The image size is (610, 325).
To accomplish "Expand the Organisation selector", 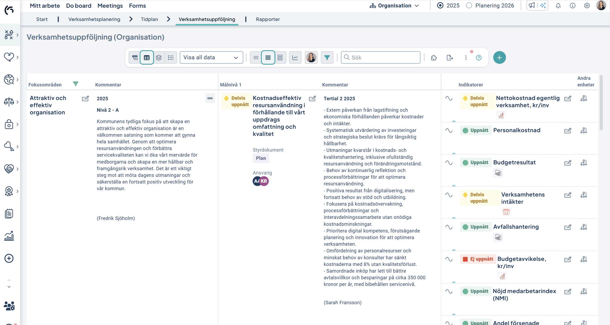I will (x=394, y=6).
